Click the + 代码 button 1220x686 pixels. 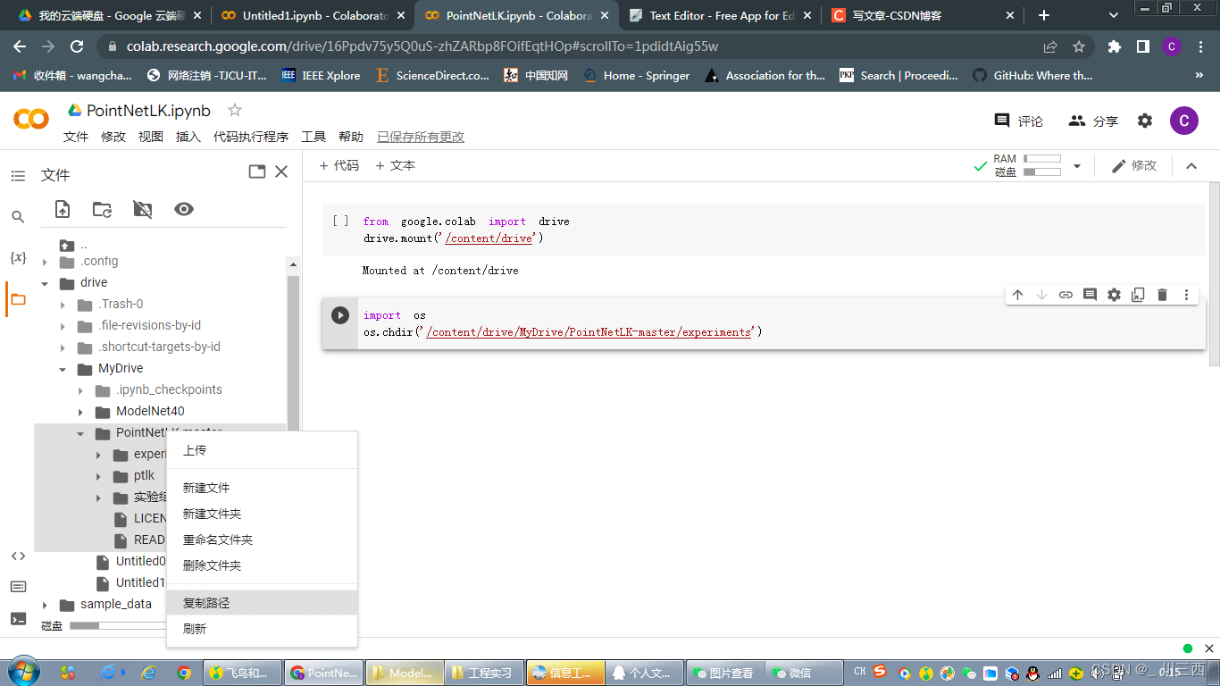click(339, 165)
